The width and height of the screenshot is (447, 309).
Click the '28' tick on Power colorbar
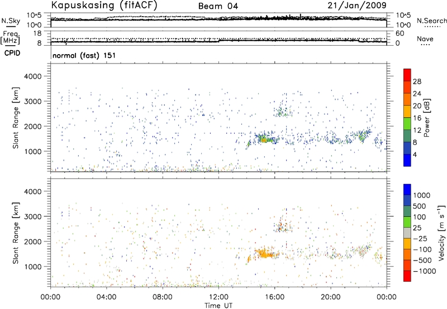[x=417, y=81]
